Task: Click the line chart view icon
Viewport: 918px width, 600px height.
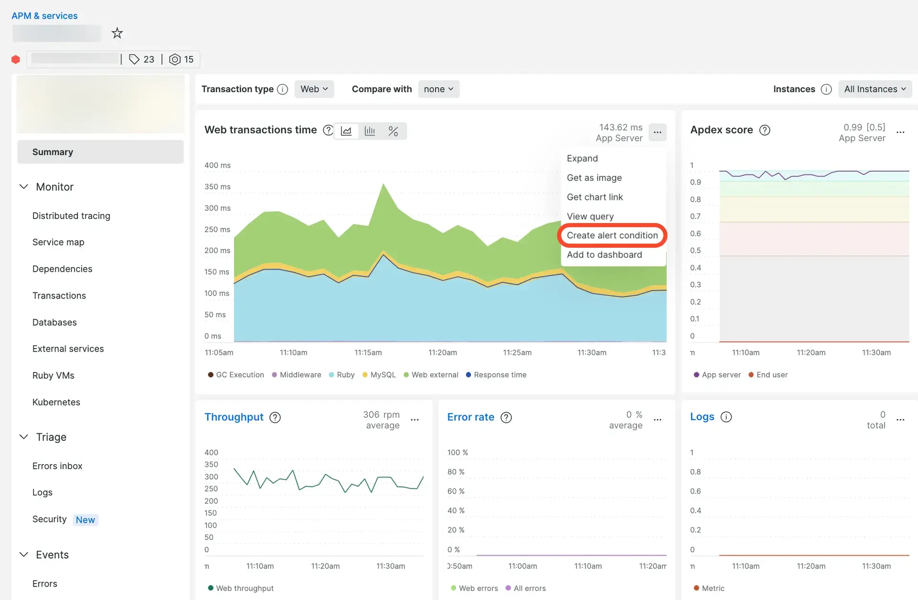Action: point(346,130)
